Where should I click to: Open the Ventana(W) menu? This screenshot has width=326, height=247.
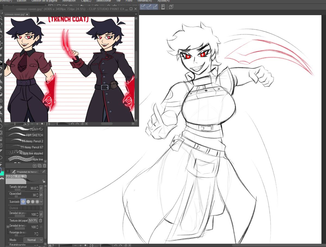tap(145, 1)
